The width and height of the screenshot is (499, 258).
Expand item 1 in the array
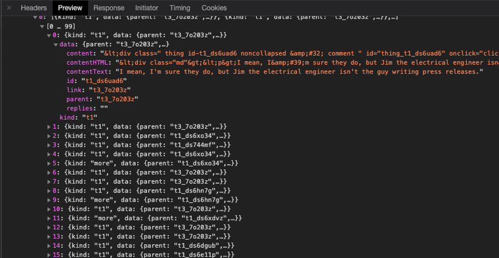click(50, 127)
